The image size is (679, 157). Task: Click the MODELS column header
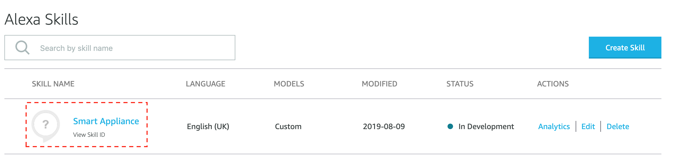[x=289, y=84]
